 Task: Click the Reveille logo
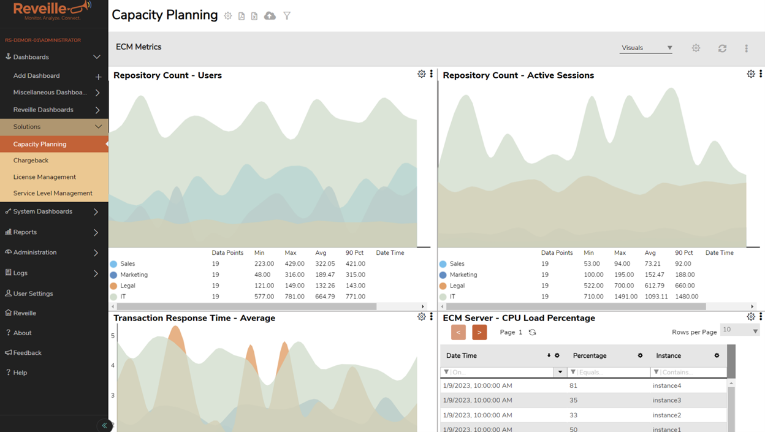(x=53, y=11)
